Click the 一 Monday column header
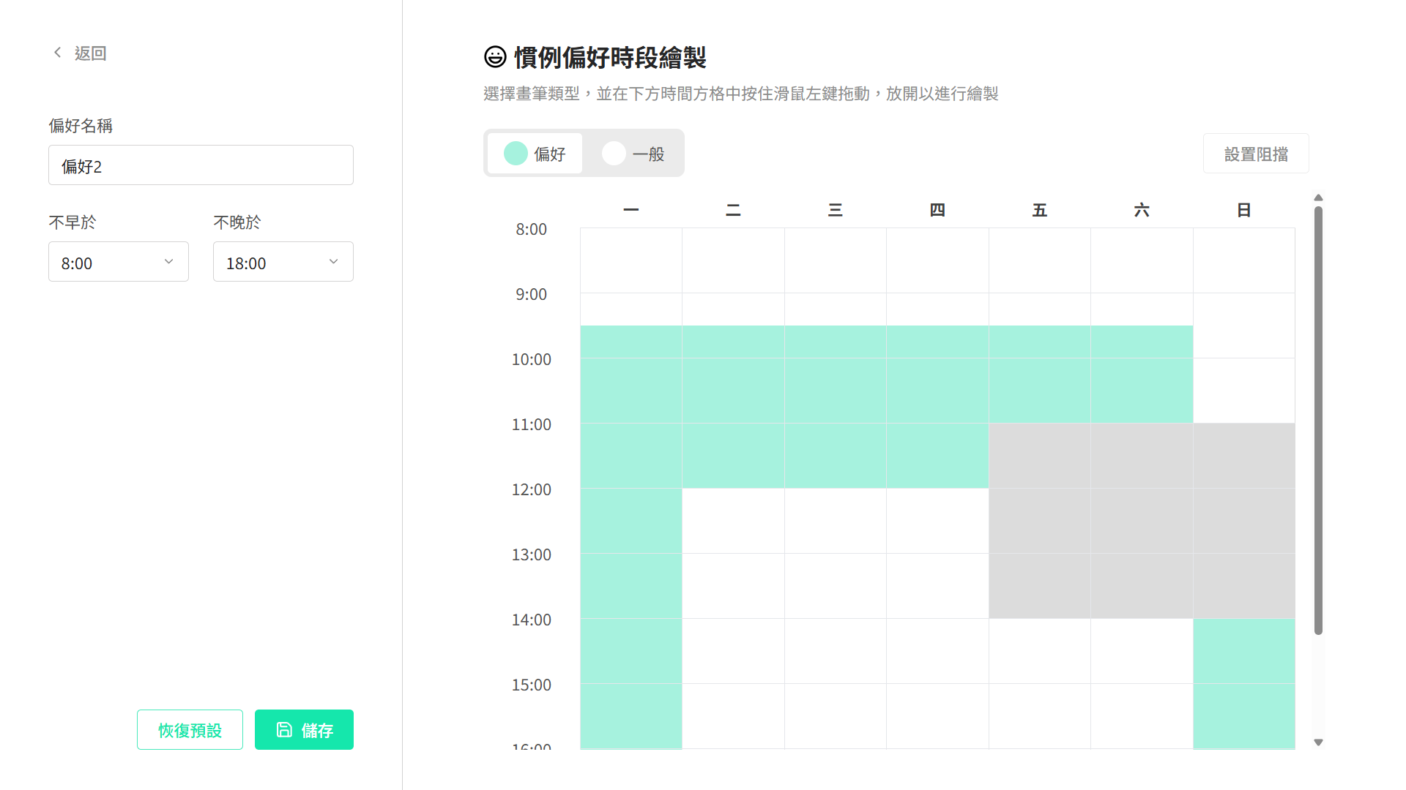 [x=631, y=210]
